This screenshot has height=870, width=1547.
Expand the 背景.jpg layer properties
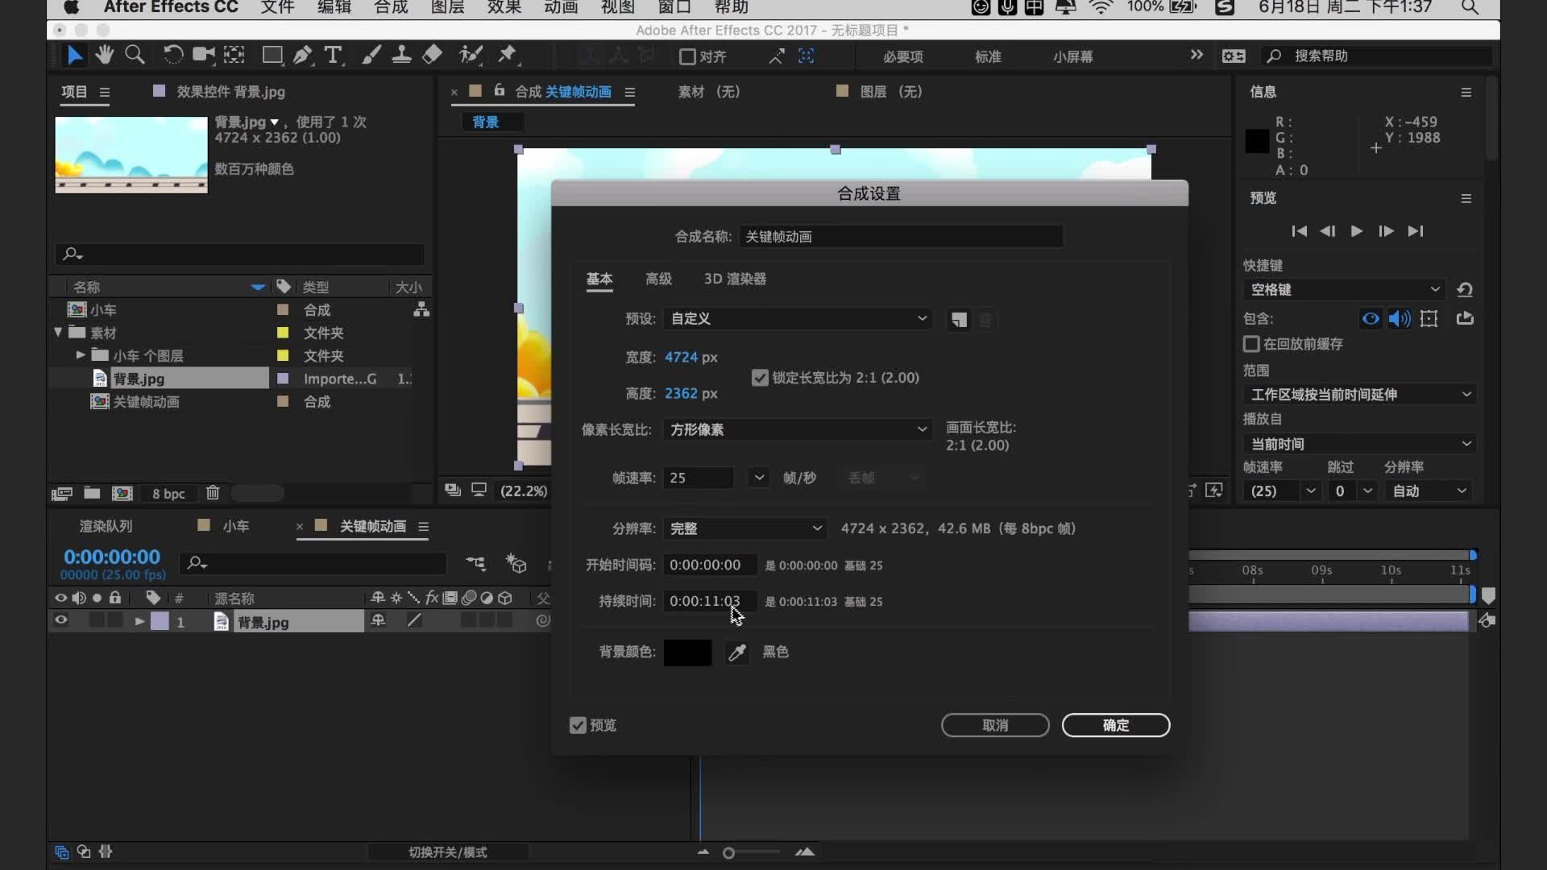pyautogui.click(x=139, y=621)
